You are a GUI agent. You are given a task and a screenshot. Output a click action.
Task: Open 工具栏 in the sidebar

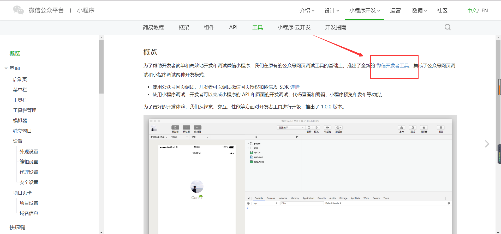(x=20, y=100)
